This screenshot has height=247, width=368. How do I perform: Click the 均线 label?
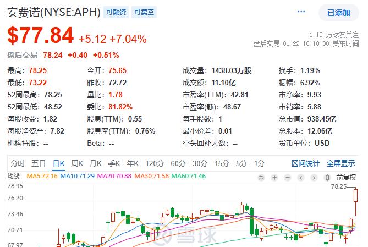14,176
